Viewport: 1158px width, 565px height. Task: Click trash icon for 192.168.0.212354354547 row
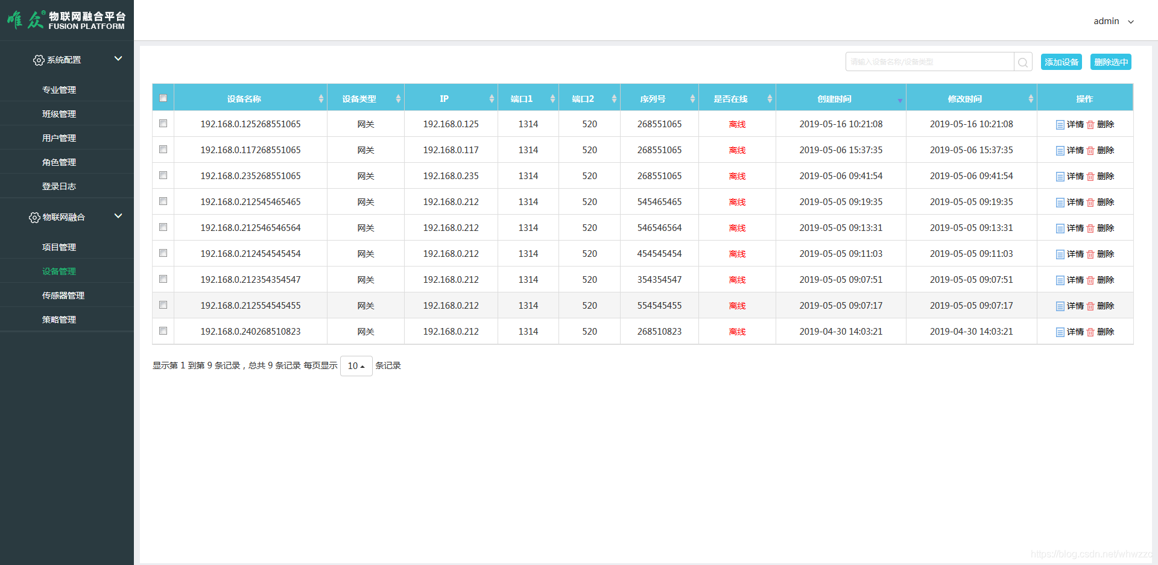coord(1090,280)
